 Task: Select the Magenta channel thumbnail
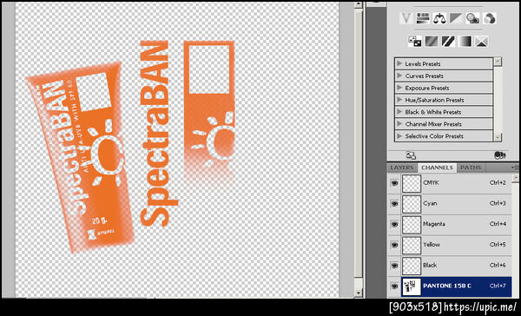(412, 224)
